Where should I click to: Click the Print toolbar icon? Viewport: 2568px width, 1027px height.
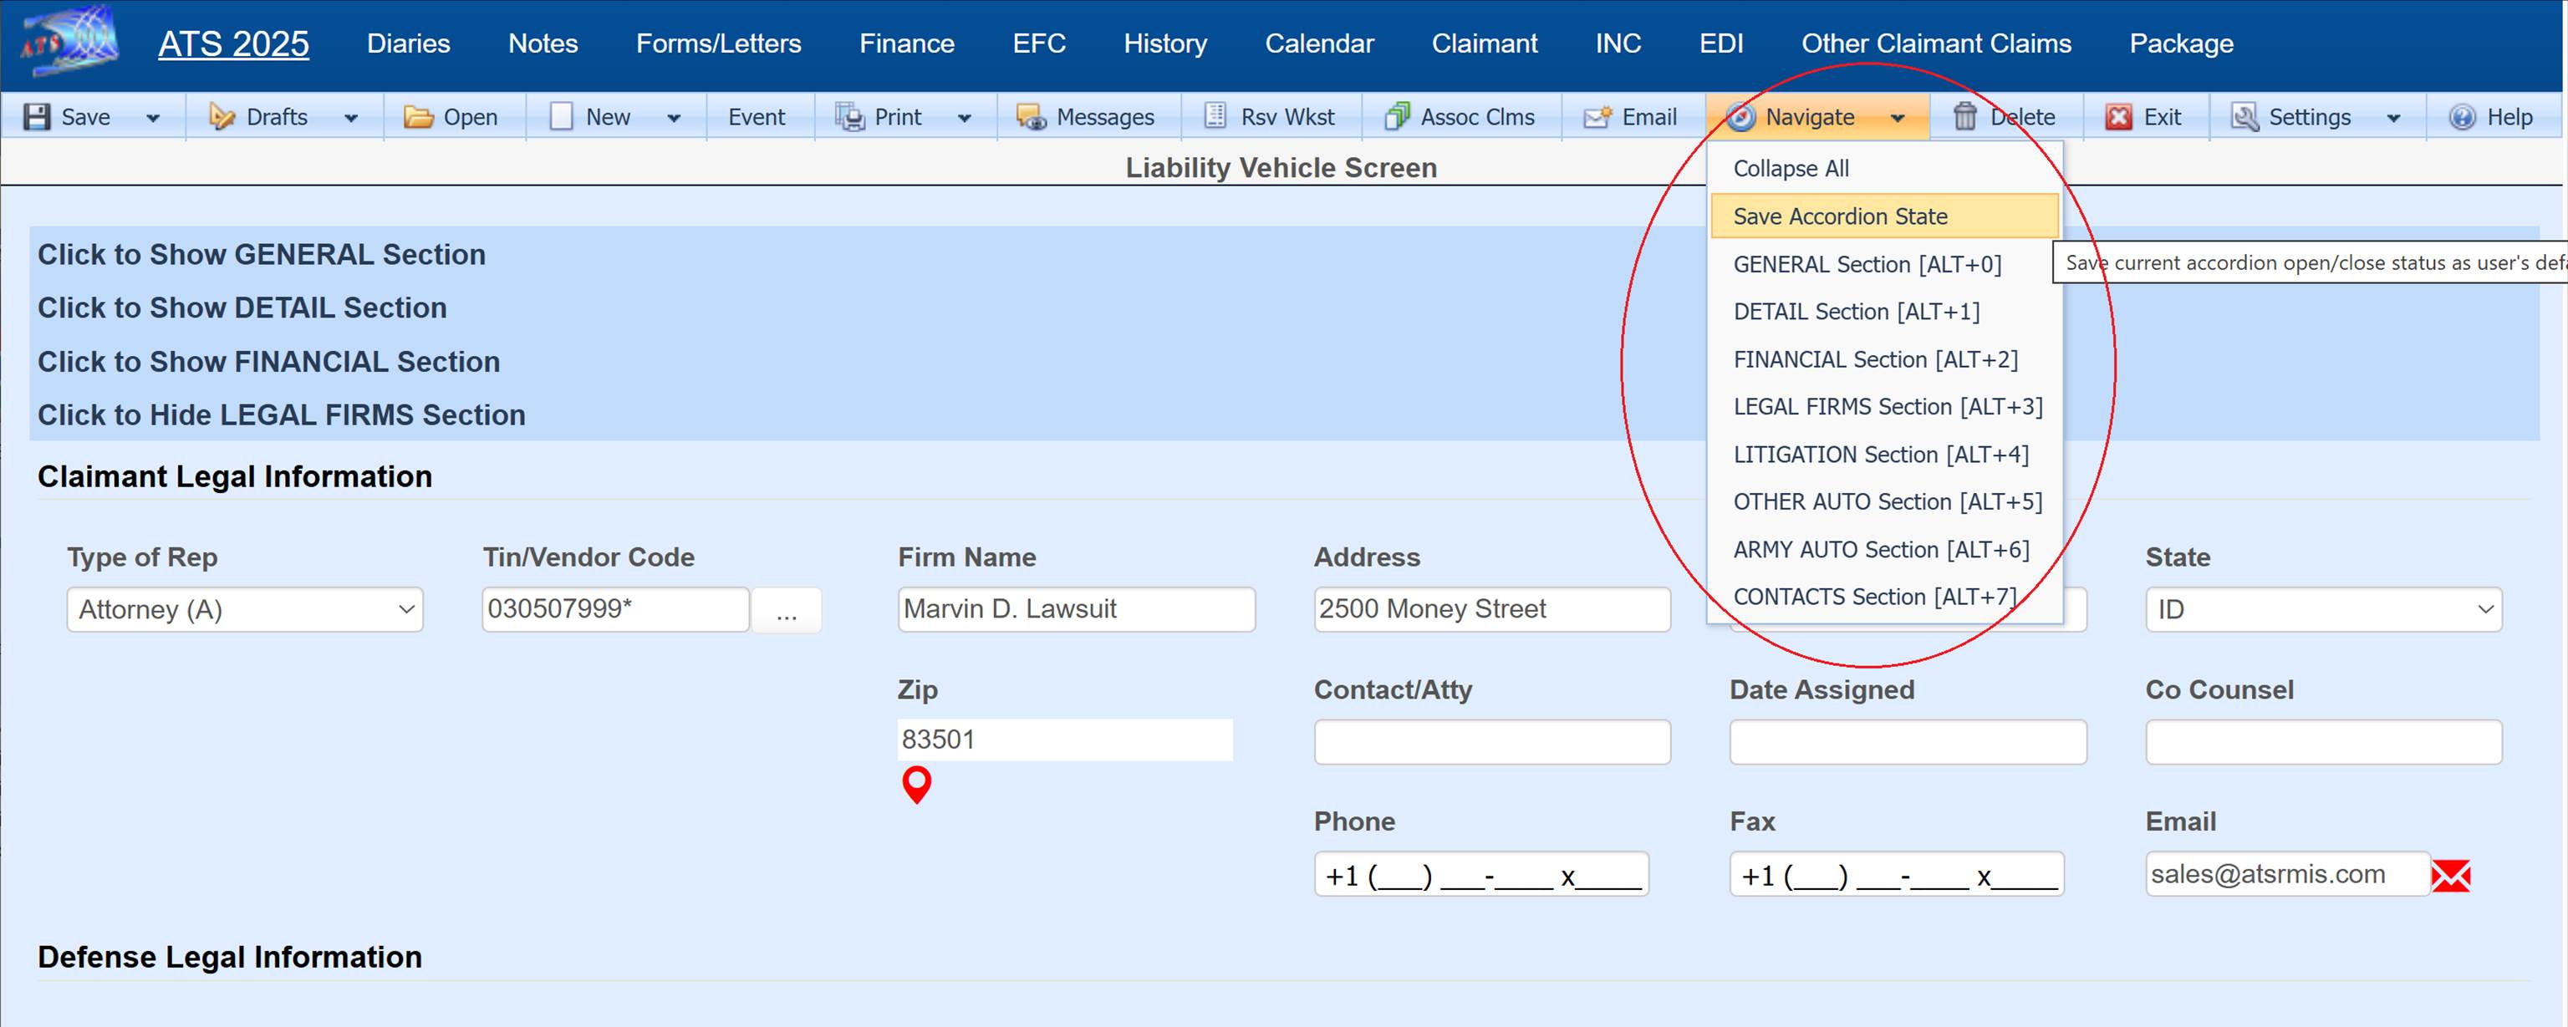point(849,116)
